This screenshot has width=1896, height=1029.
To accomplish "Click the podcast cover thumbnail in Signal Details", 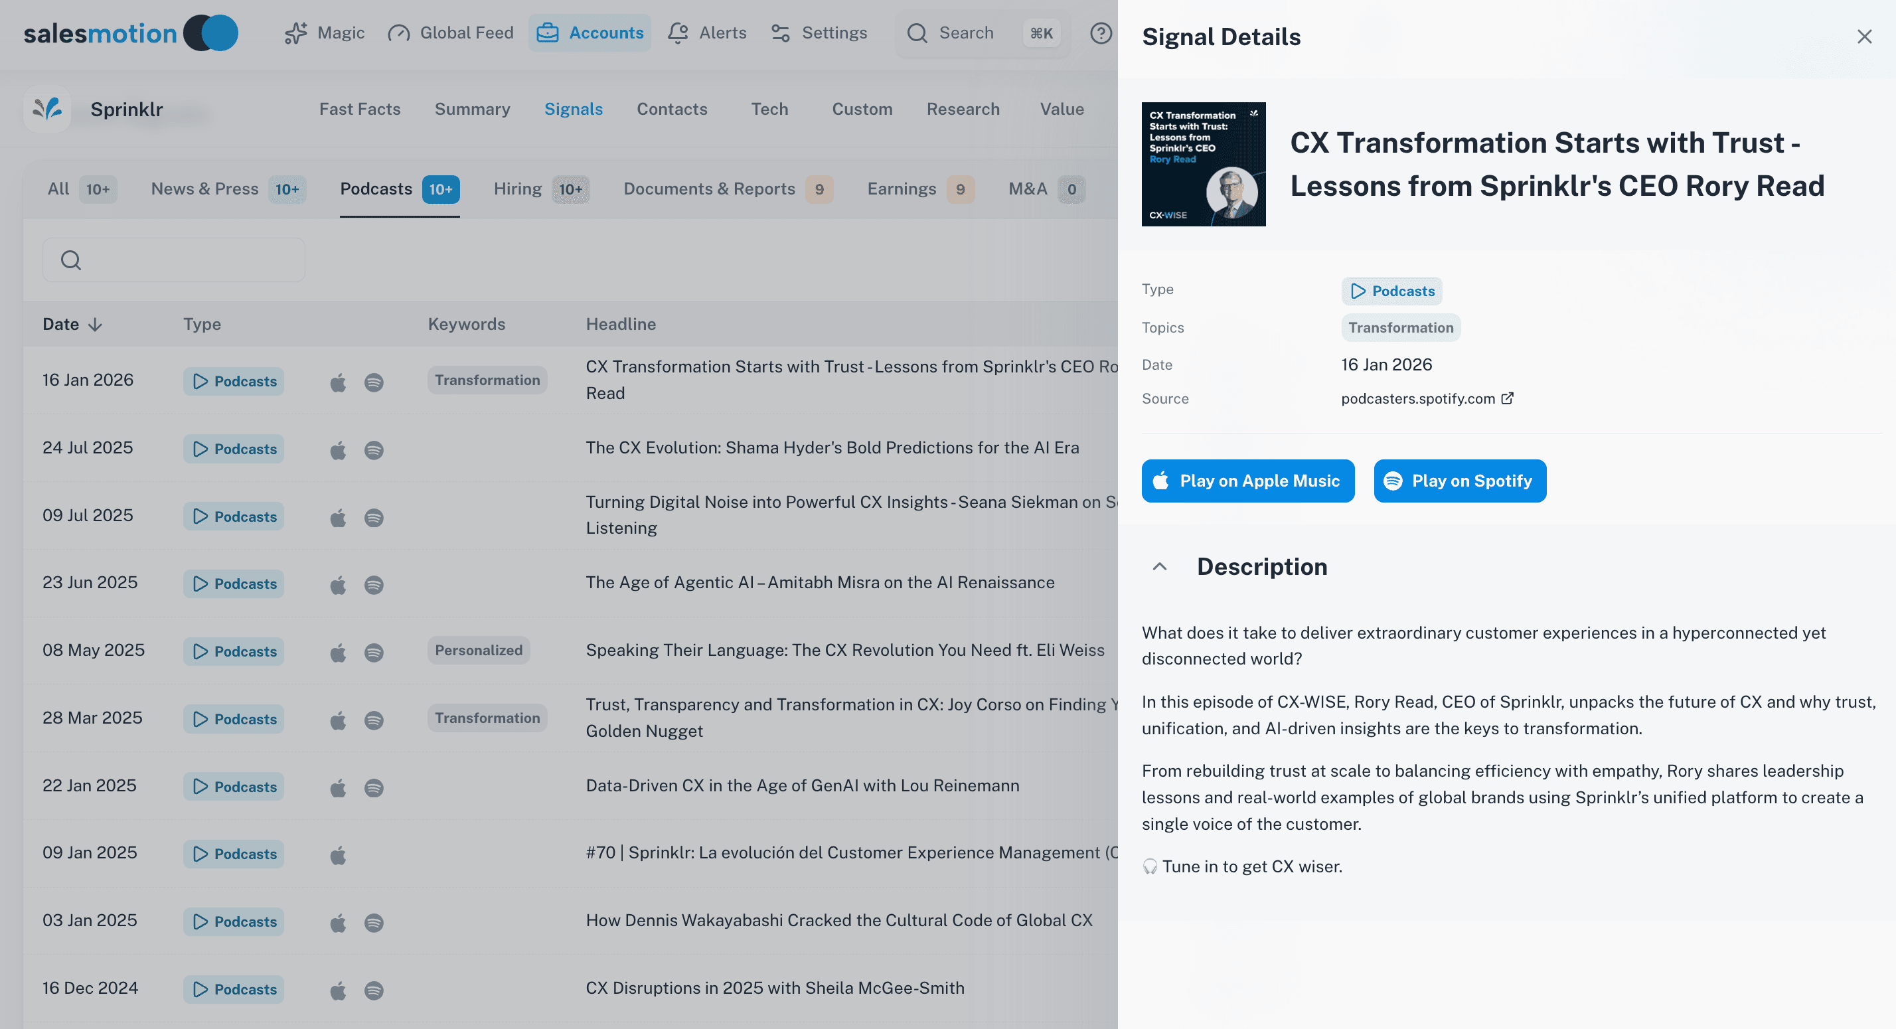I will tap(1203, 164).
